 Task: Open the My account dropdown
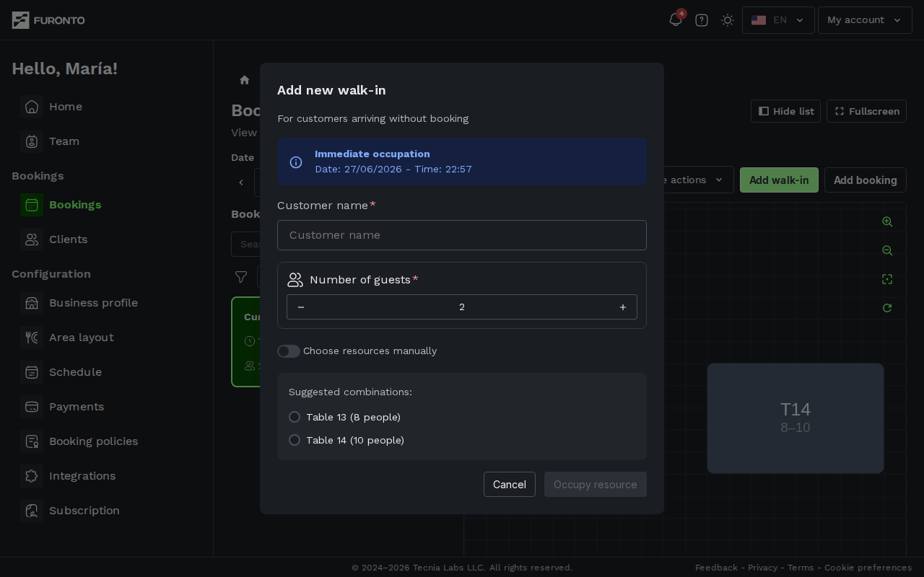tap(865, 20)
